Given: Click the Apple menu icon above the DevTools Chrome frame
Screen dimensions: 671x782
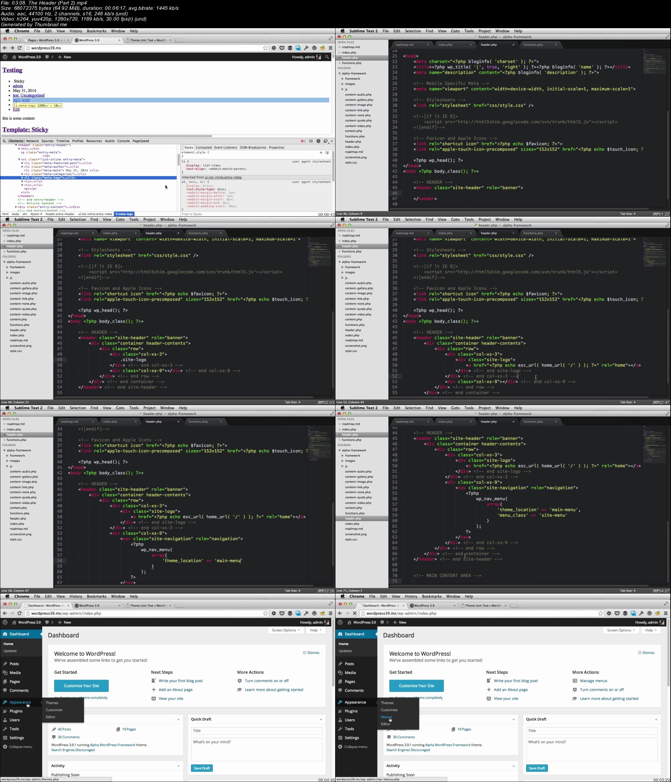Looking at the screenshot, I should (x=7, y=31).
